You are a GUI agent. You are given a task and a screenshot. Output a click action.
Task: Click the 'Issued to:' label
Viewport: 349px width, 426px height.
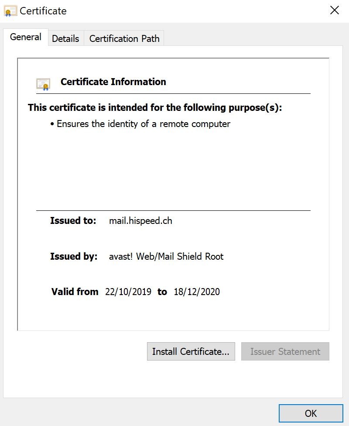click(x=73, y=220)
